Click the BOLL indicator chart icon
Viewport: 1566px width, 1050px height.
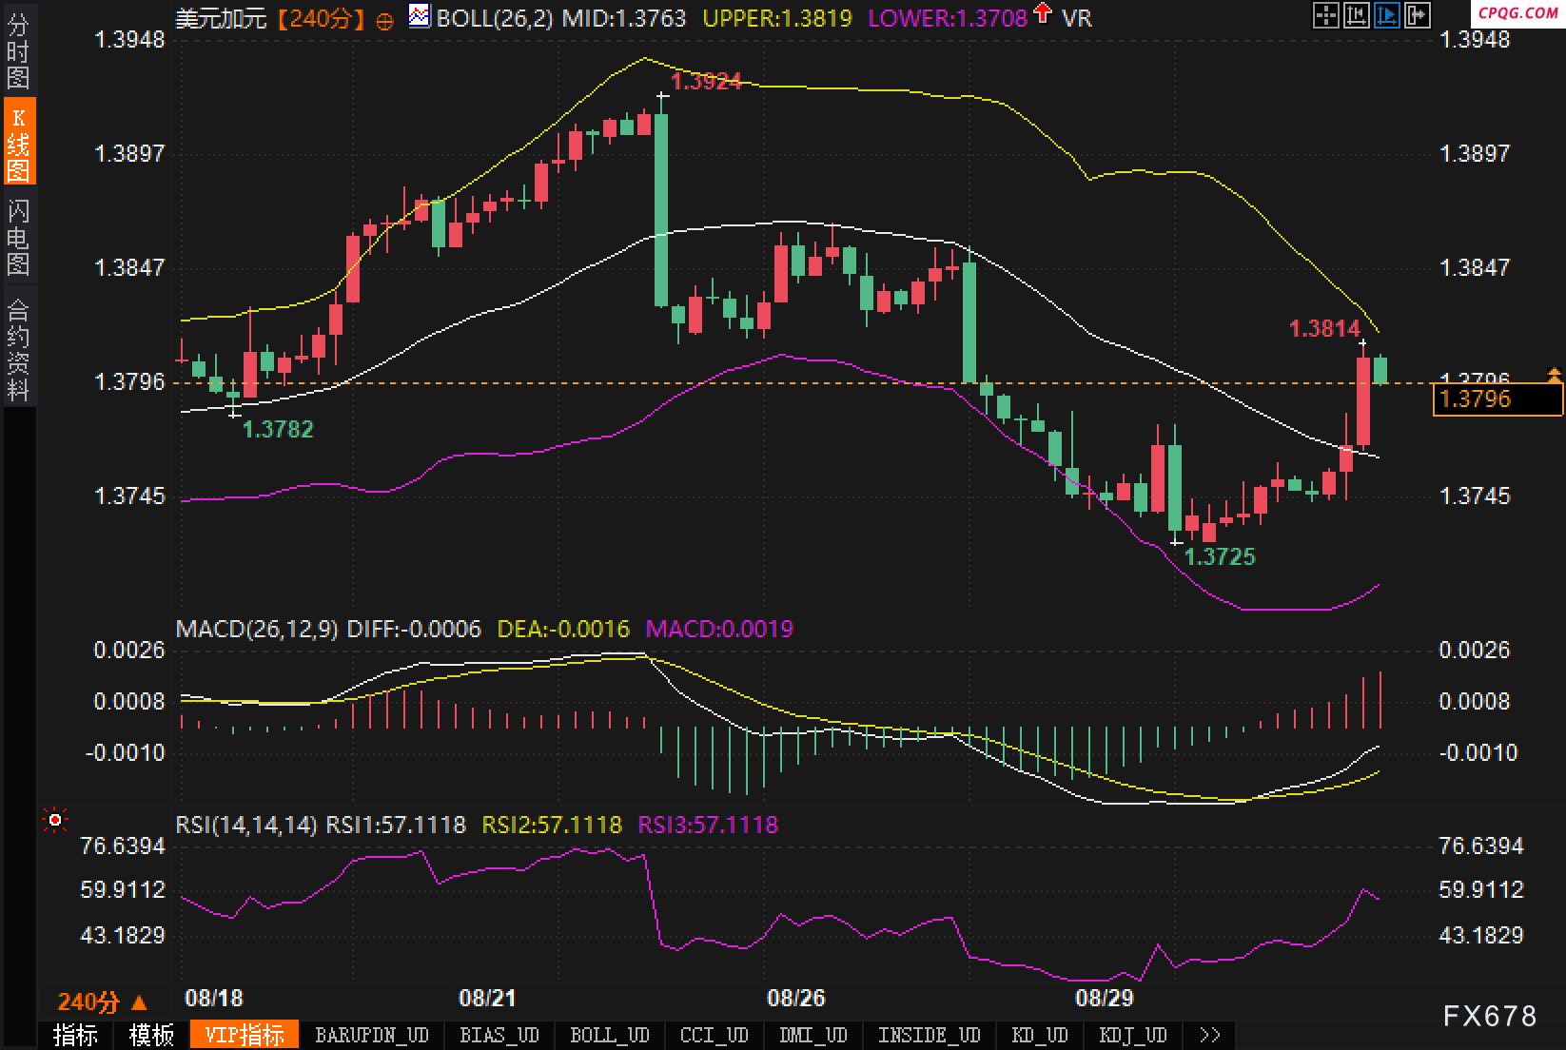[419, 16]
